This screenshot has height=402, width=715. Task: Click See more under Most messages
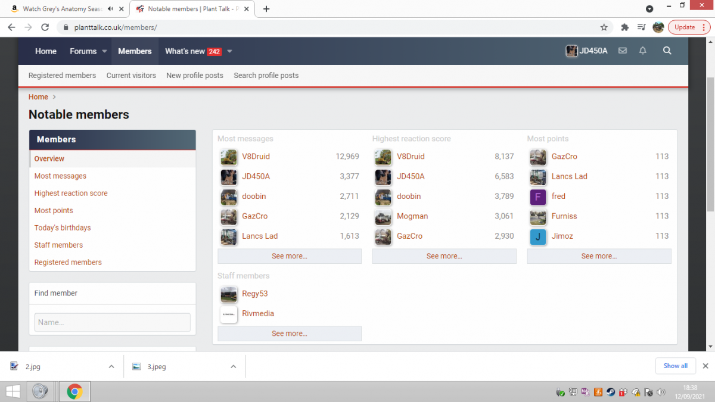290,256
